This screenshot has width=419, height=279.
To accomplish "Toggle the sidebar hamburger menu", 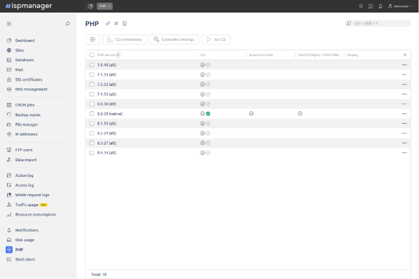I will click(x=9, y=24).
